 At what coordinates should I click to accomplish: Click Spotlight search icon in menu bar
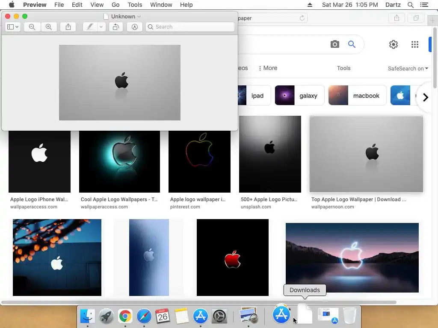[x=411, y=5]
